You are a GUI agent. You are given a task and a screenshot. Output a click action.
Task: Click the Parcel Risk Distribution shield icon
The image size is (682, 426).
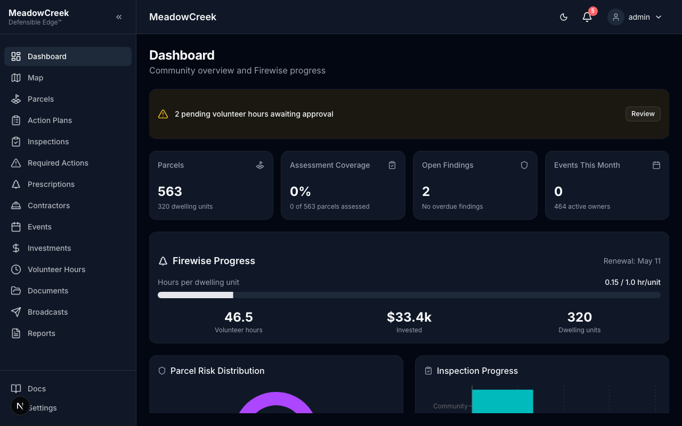162,371
